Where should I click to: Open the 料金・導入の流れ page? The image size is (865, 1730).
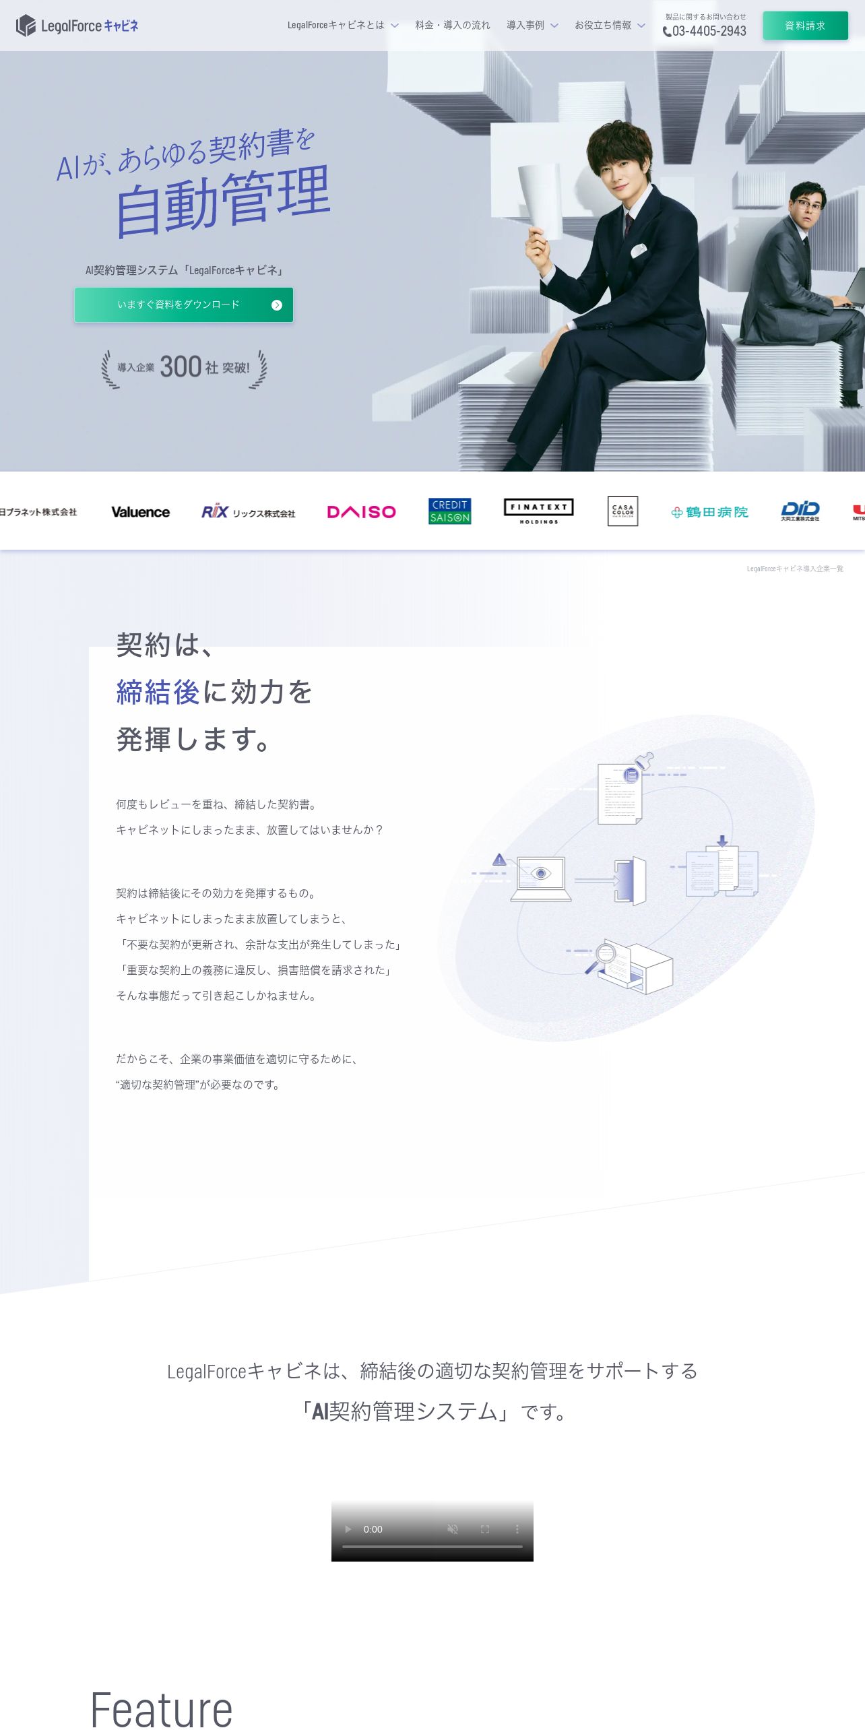(x=453, y=26)
